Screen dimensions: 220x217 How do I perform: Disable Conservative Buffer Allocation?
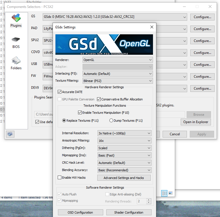pyautogui.click(x=99, y=99)
